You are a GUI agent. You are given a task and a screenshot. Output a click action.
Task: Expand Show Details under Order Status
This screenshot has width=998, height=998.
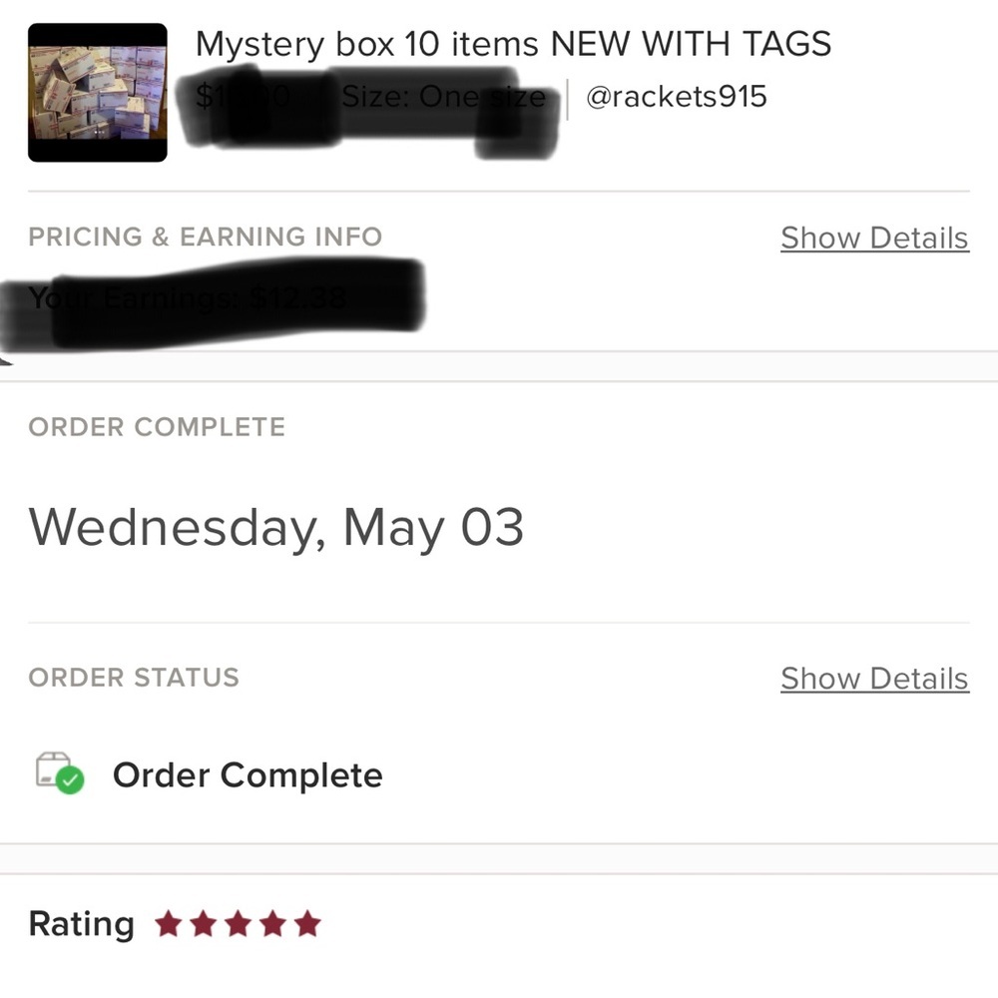click(874, 679)
